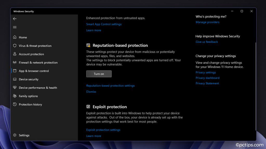Image resolution: width=266 pixels, height=149 pixels.
Task: Open Manage providers link
Action: click(x=207, y=22)
